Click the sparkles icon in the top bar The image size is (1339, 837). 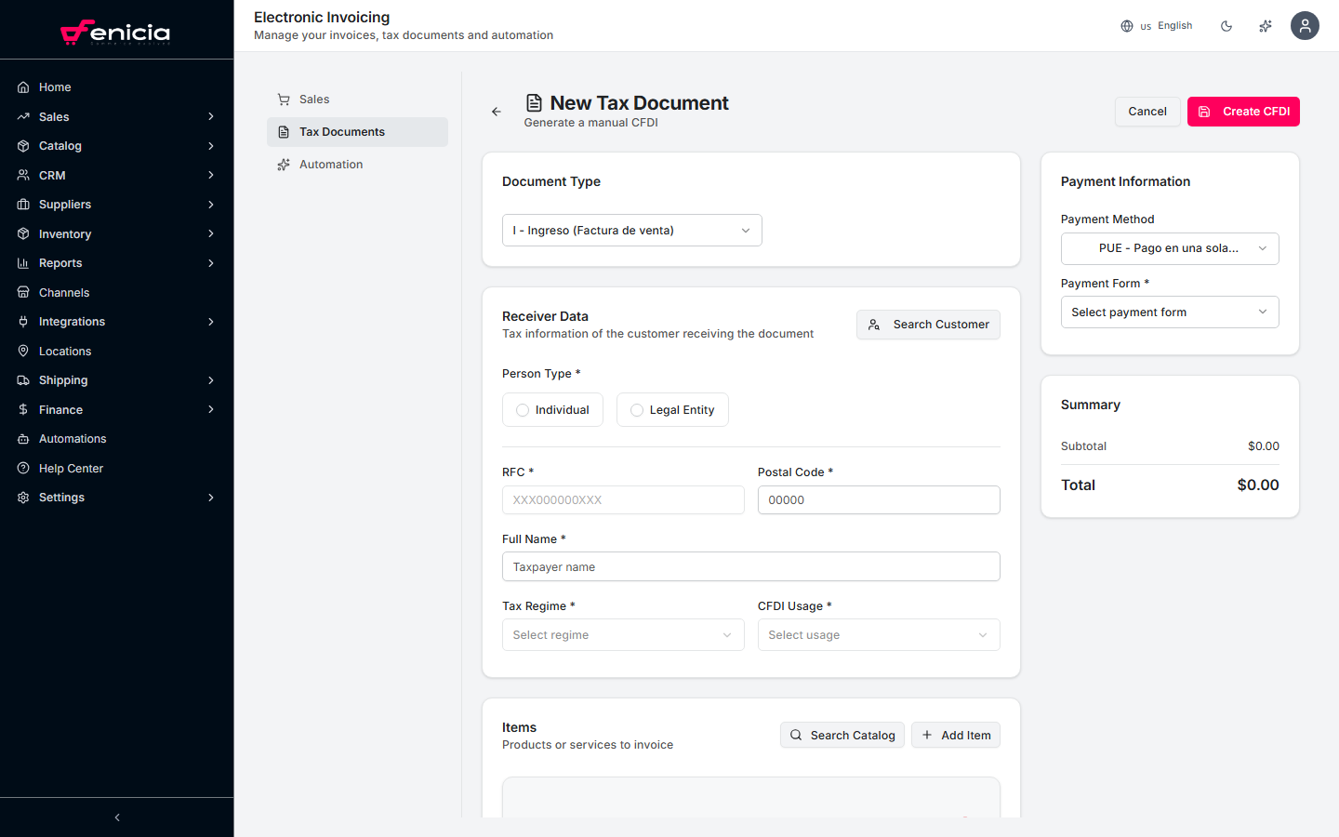(1265, 26)
